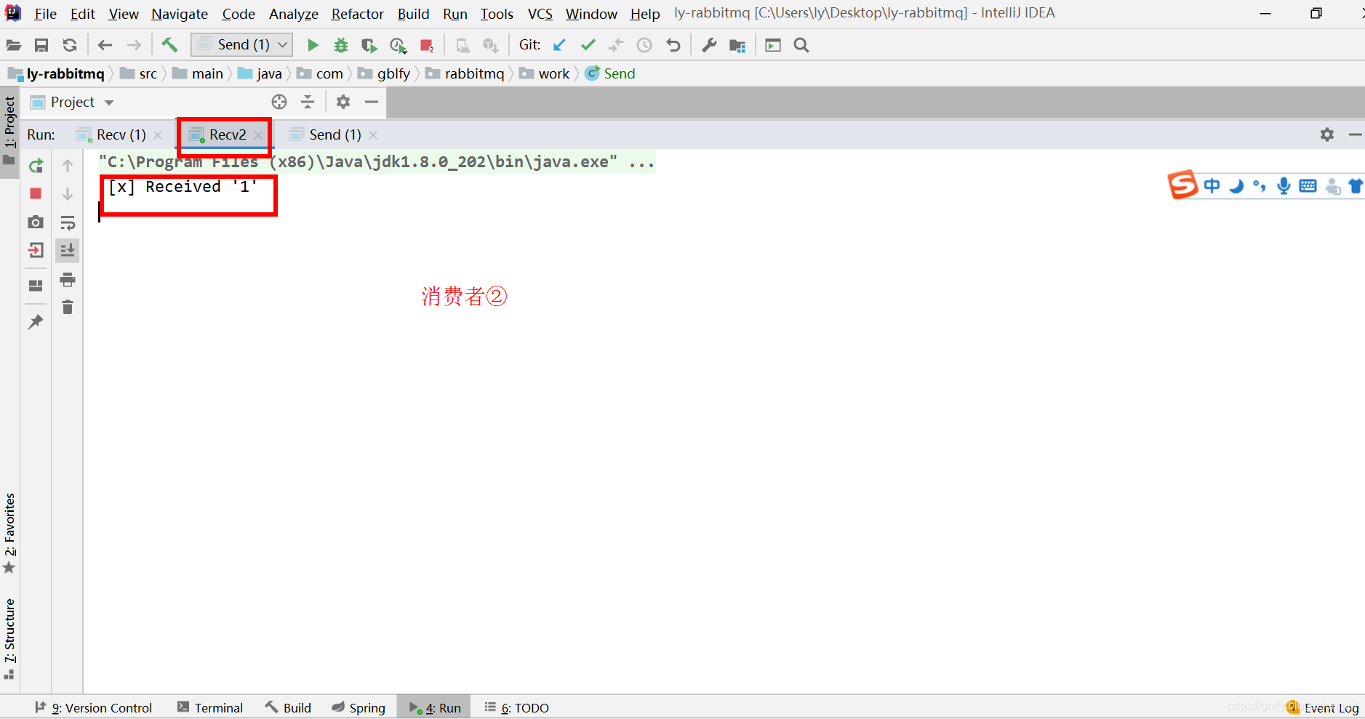Image resolution: width=1365 pixels, height=719 pixels.
Task: Open the Project panel gear options
Action: [x=343, y=102]
